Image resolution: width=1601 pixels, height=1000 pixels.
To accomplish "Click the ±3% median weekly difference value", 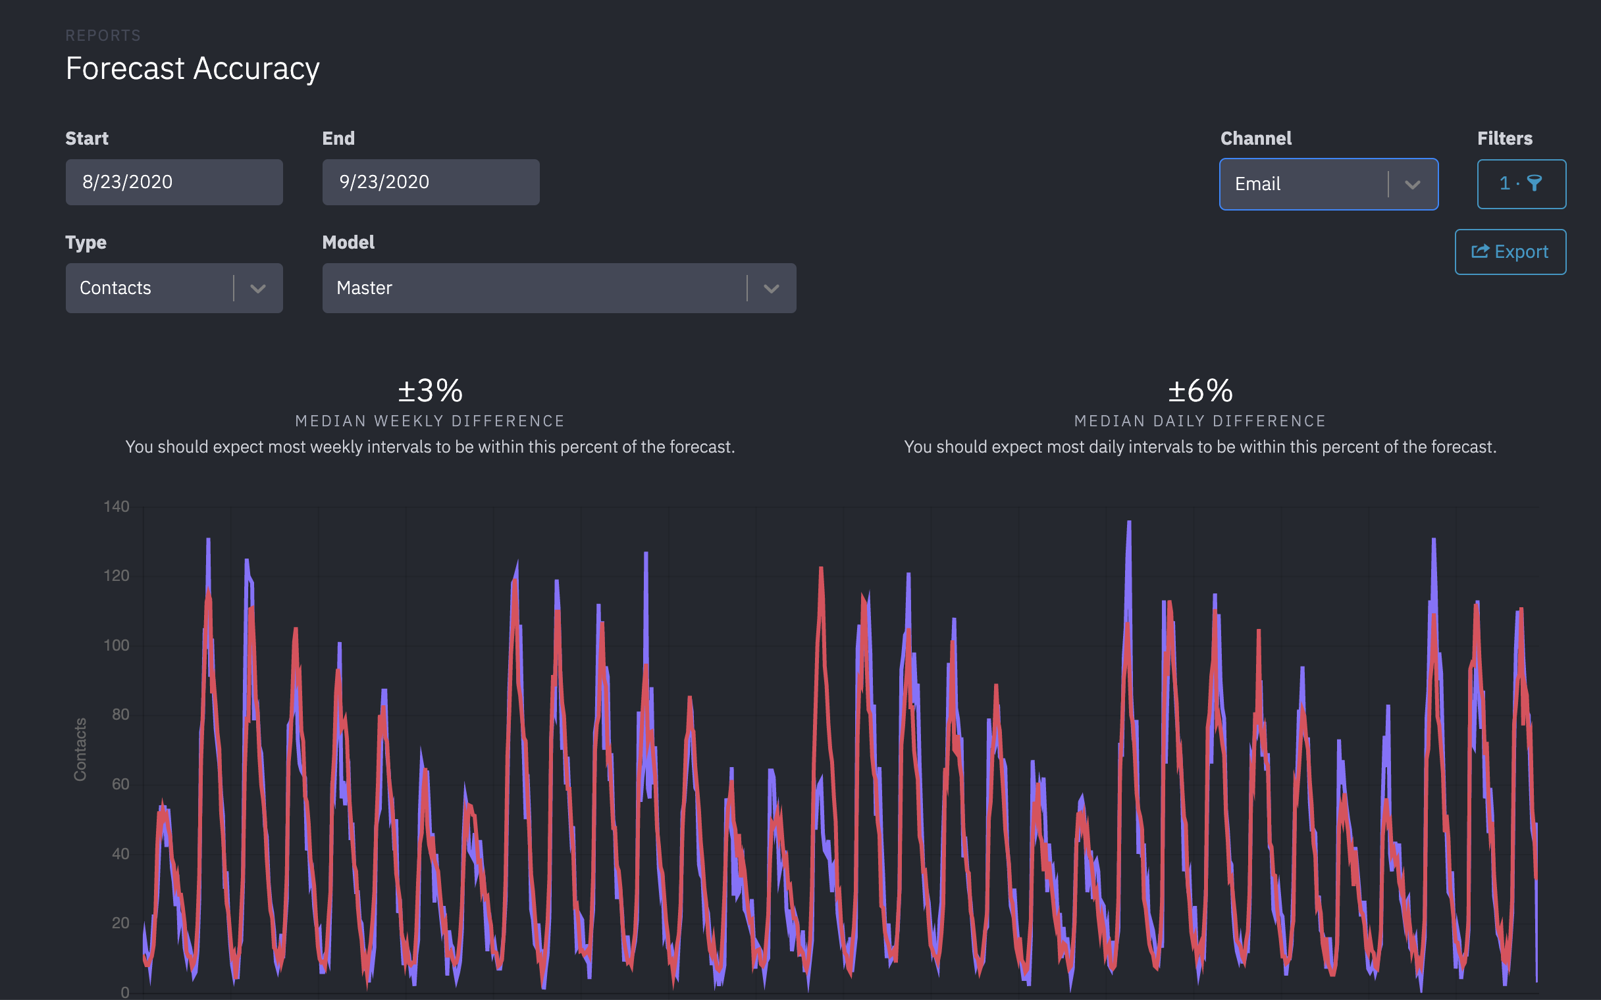I will 431,390.
